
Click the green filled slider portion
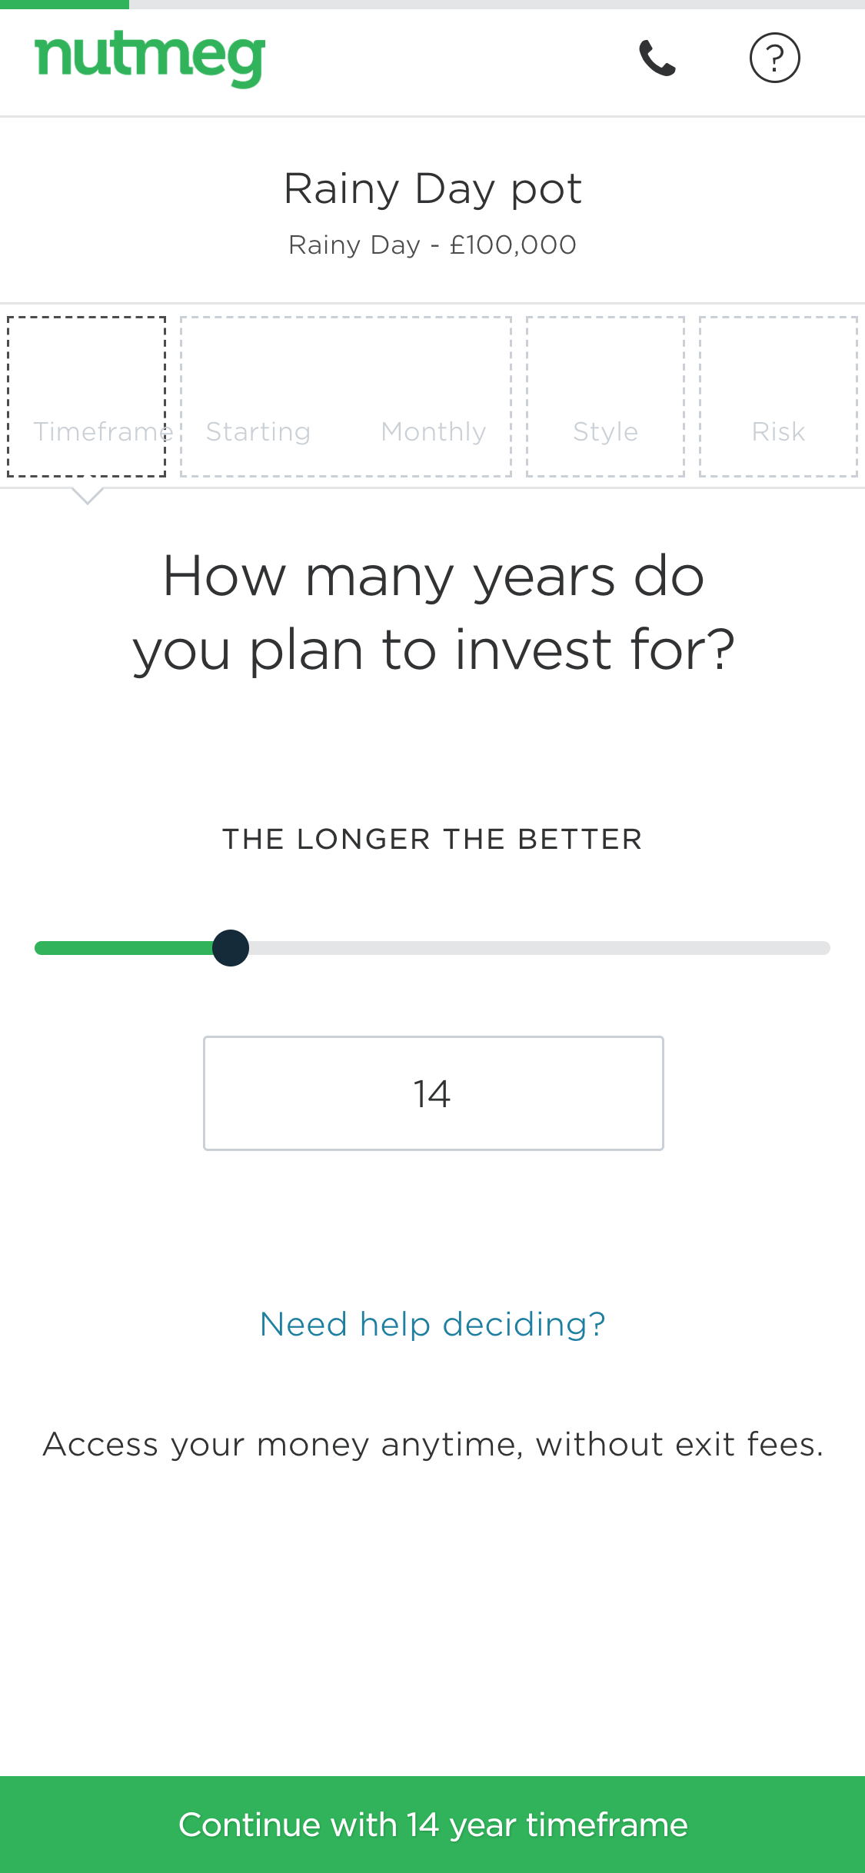[123, 948]
